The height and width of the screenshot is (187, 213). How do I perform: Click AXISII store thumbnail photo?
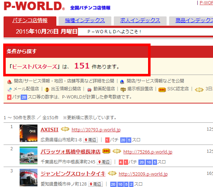point(29,133)
